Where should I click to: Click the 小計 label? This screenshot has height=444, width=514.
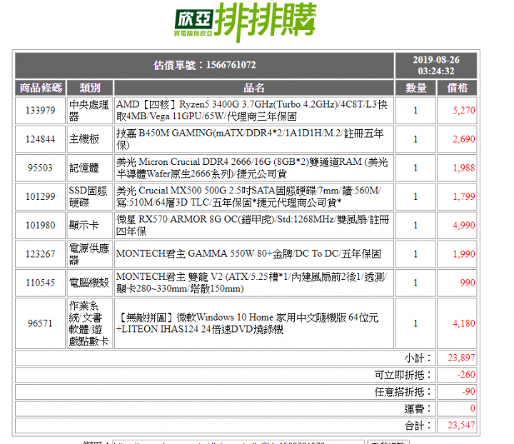tap(418, 358)
